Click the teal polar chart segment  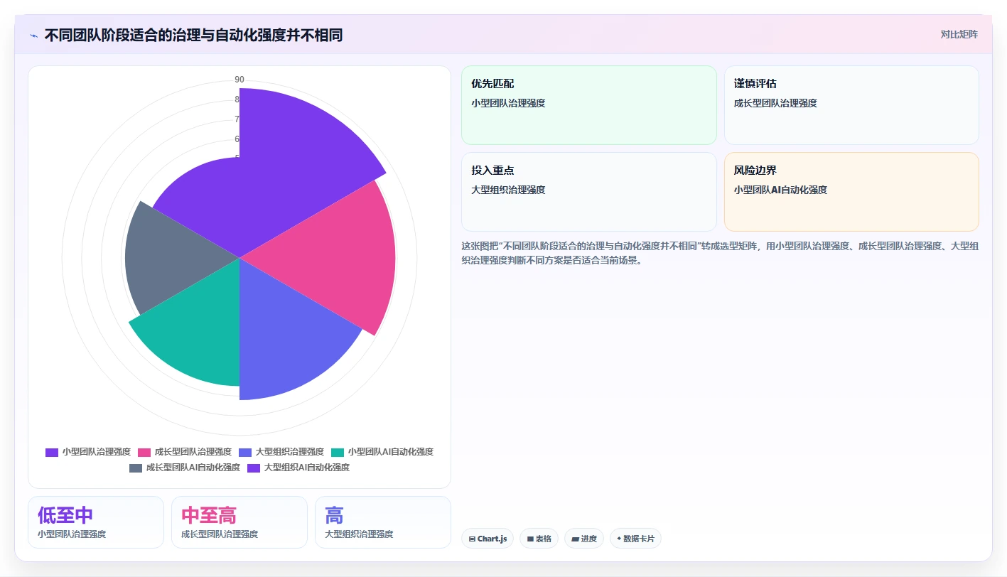tap(199, 327)
